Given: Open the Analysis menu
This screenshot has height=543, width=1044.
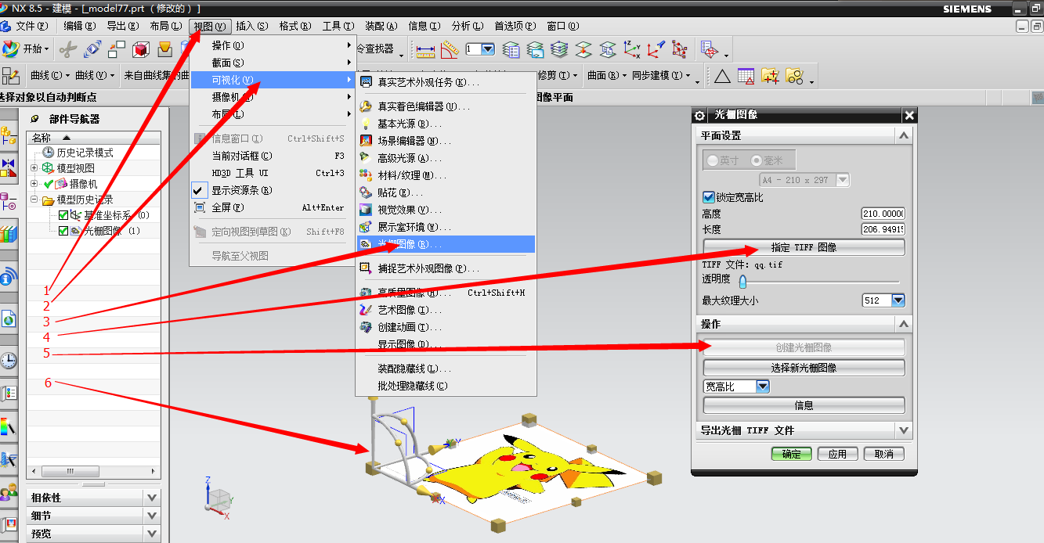Looking at the screenshot, I should pos(468,26).
